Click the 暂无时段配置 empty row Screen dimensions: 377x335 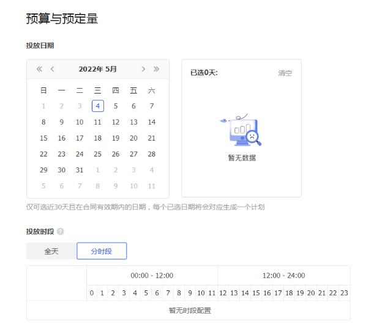click(188, 311)
